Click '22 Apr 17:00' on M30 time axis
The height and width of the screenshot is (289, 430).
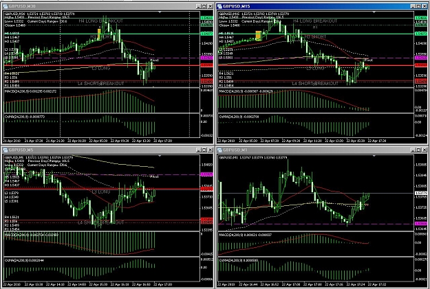pyautogui.click(x=163, y=141)
